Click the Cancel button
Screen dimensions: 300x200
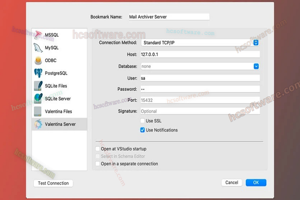pyautogui.click(x=232, y=182)
